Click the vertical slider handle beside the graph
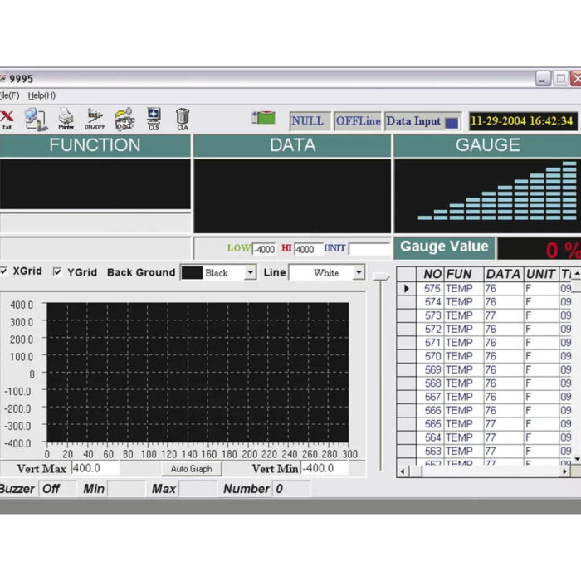 click(x=380, y=276)
